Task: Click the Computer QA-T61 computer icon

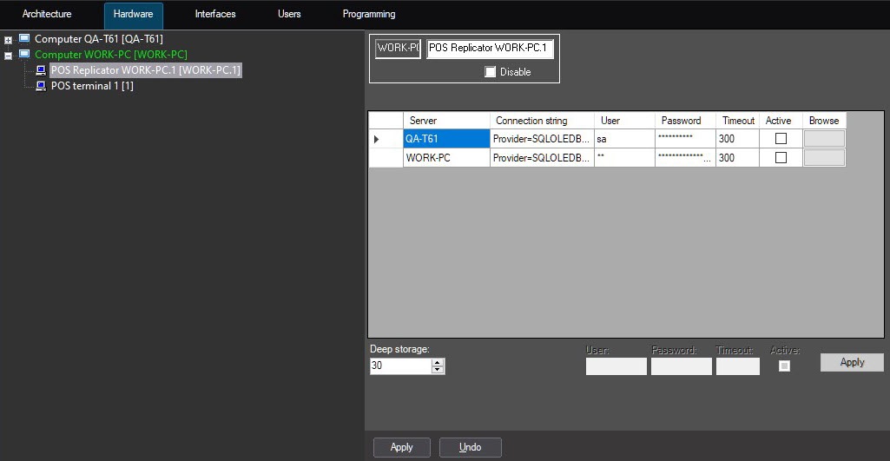Action: (24, 39)
